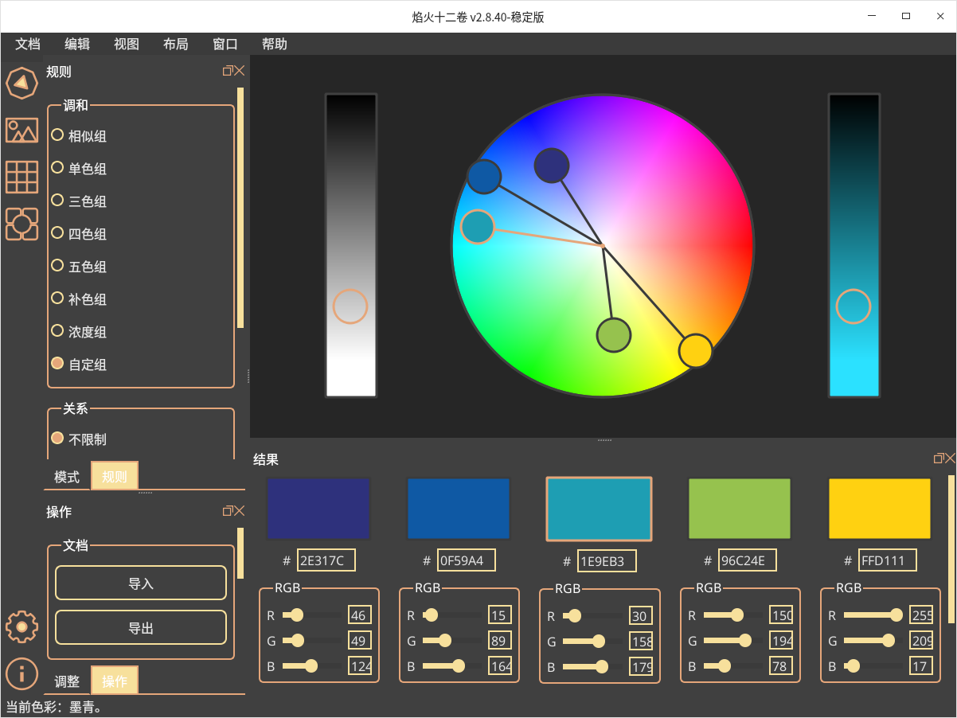
Task: Float the 规则 panel with undock icon
Action: 228,71
